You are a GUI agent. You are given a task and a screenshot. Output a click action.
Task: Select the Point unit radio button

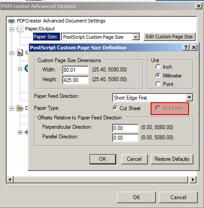[158, 84]
